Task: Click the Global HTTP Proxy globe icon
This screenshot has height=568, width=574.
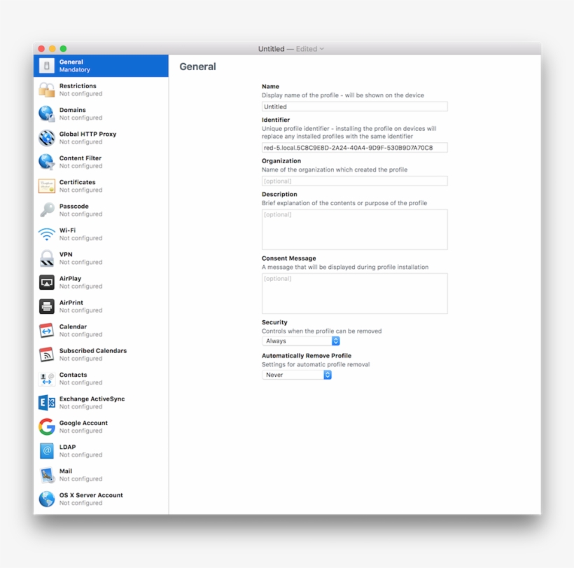Action: (46, 137)
